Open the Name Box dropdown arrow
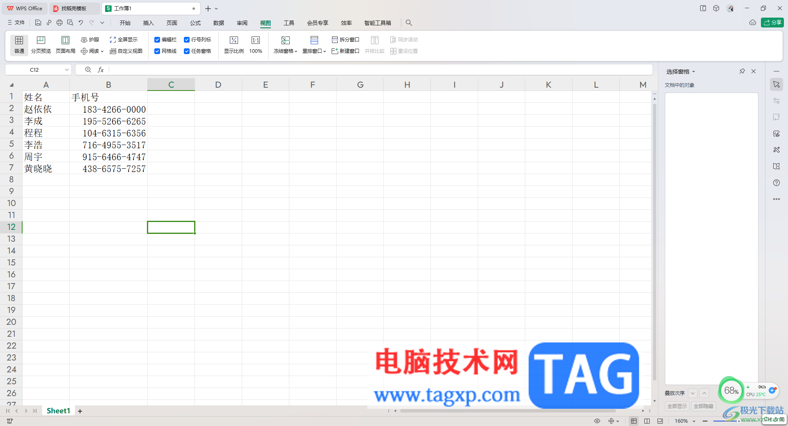The height and width of the screenshot is (426, 788). tap(66, 70)
